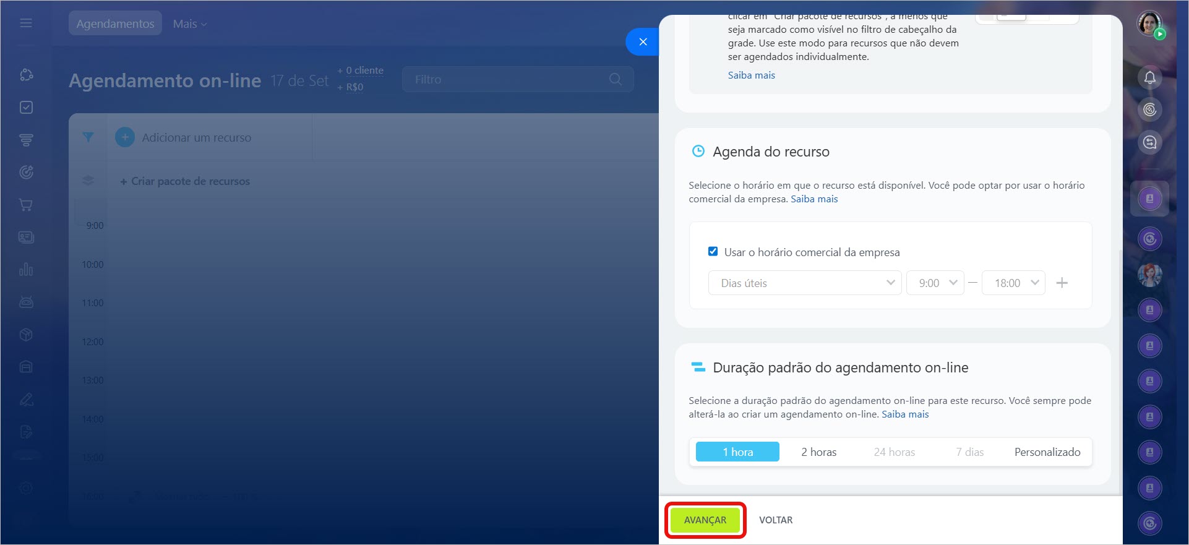Click the AVANÇAR button
The width and height of the screenshot is (1189, 545).
coord(705,520)
